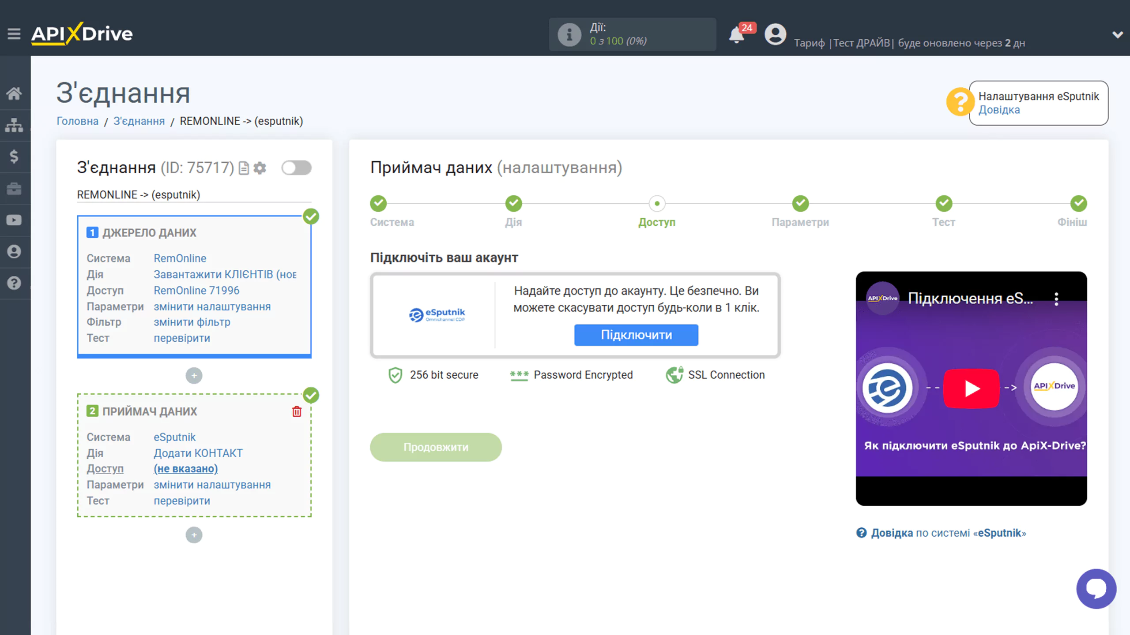Click the Продовжити button
Image resolution: width=1130 pixels, height=635 pixels.
click(x=436, y=447)
